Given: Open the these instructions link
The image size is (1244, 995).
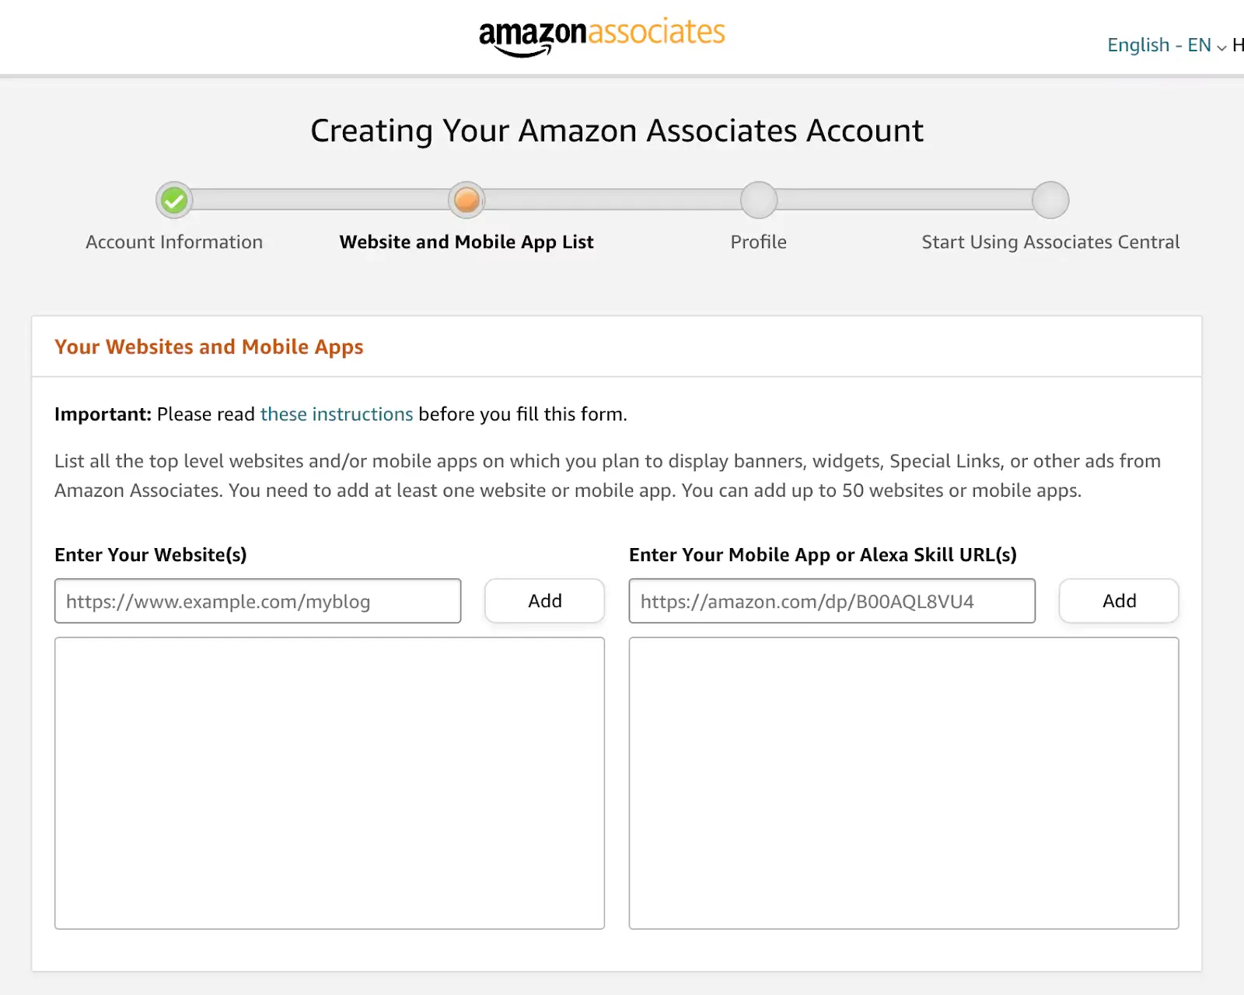Looking at the screenshot, I should [x=336, y=414].
